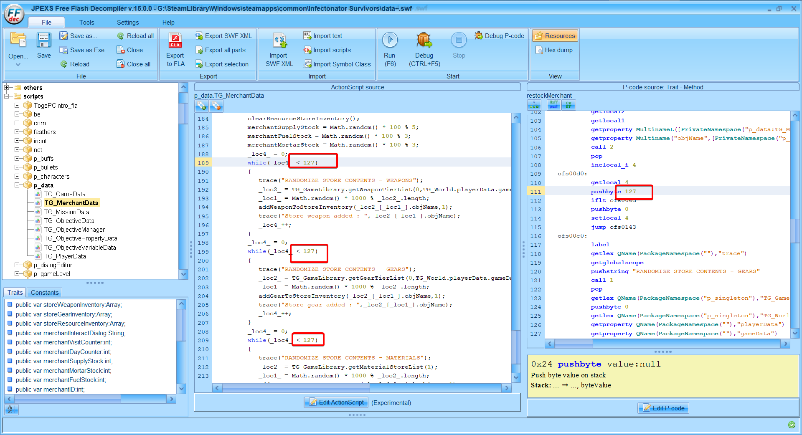Viewport: 802px width, 435px height.
Task: Click the Close all icon
Action: pos(121,64)
